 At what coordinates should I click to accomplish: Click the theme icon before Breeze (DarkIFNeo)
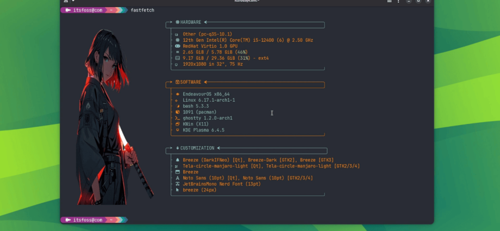tap(178, 160)
